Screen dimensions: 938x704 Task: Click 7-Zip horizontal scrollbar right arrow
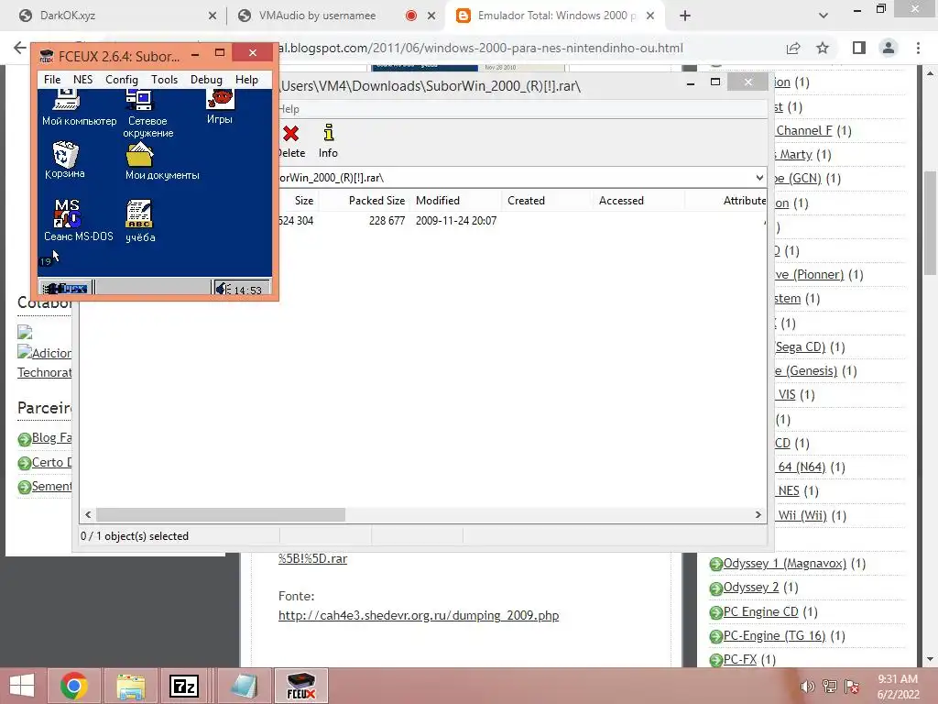[x=758, y=515]
